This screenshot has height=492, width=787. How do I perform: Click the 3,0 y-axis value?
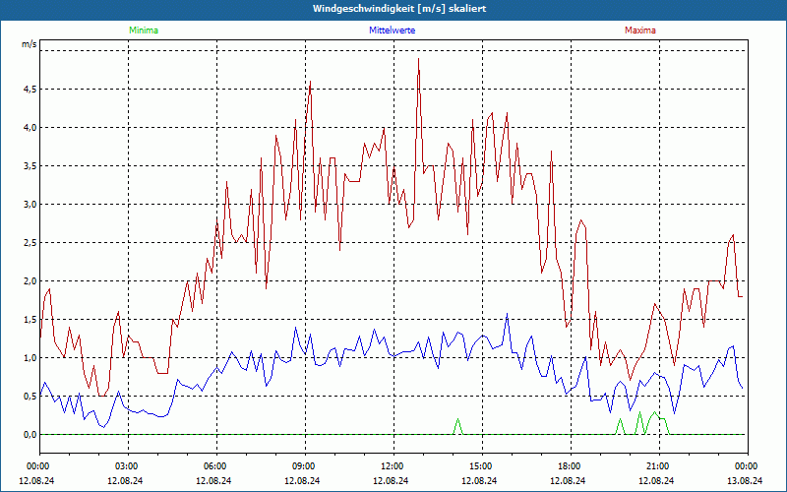pyautogui.click(x=30, y=205)
